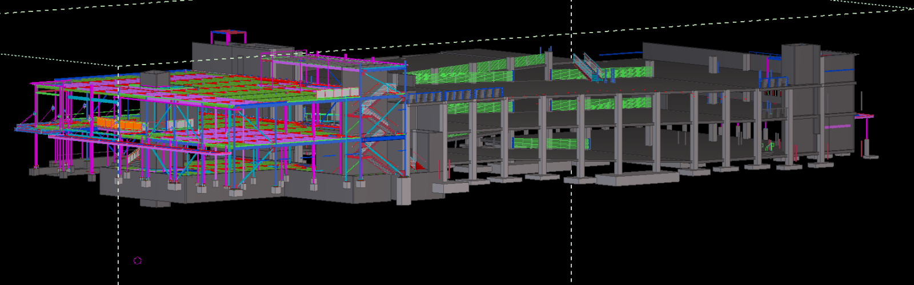Select the small magenta circle marker below the model
Screen dimensions: 914x285
pyautogui.click(x=137, y=261)
